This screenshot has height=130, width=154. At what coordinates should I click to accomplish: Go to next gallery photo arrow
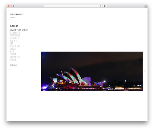click(x=145, y=71)
